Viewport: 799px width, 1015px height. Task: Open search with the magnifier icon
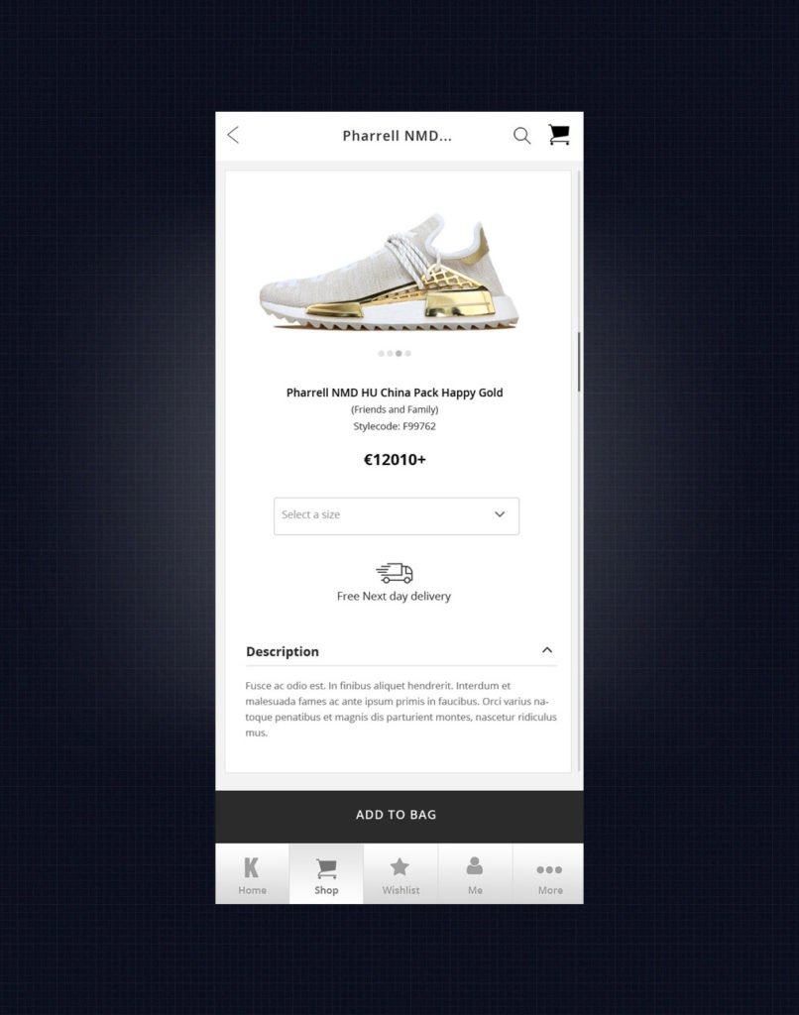pos(521,135)
